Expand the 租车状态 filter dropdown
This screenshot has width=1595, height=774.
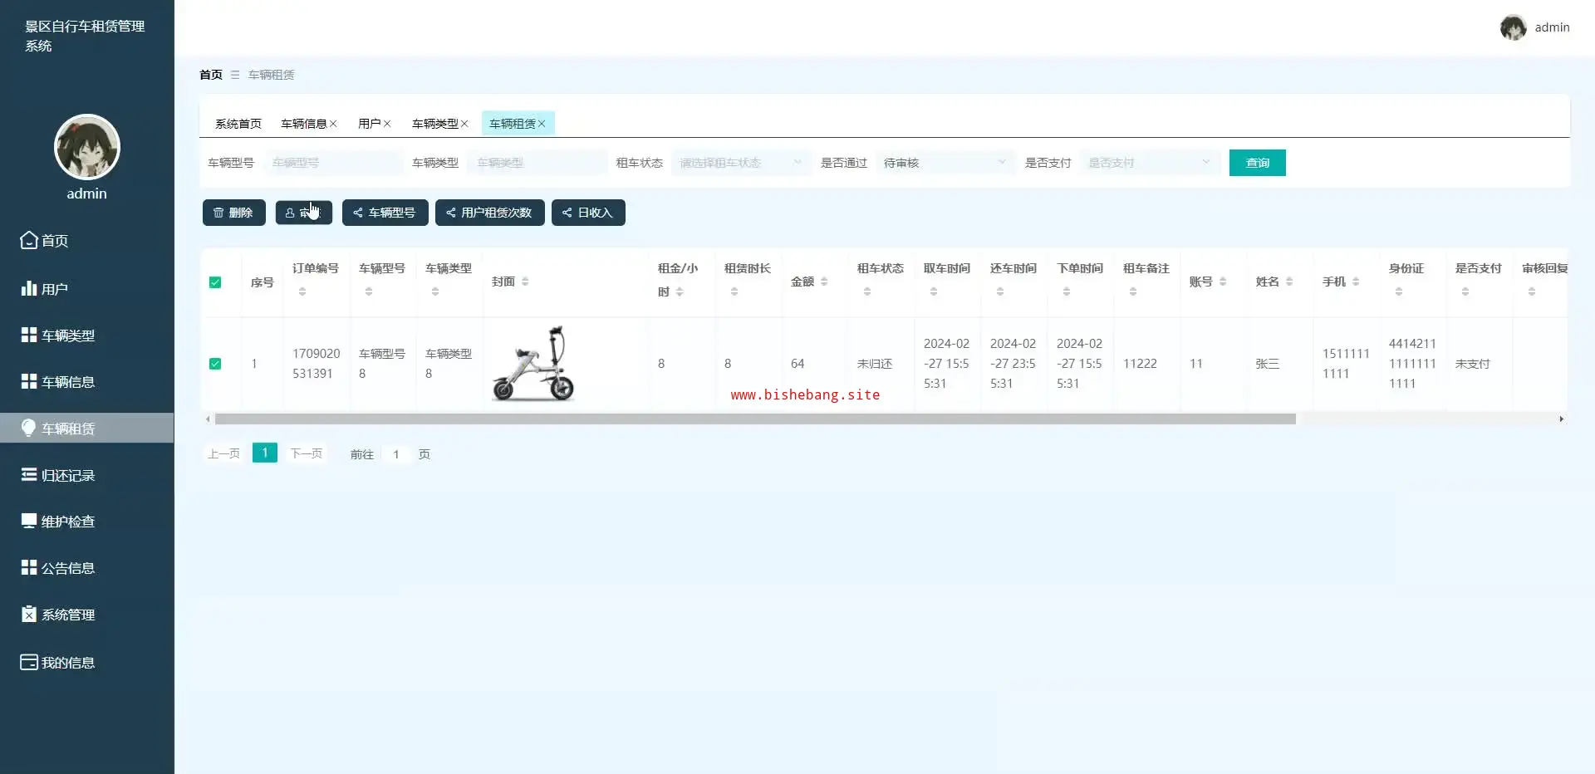point(741,163)
